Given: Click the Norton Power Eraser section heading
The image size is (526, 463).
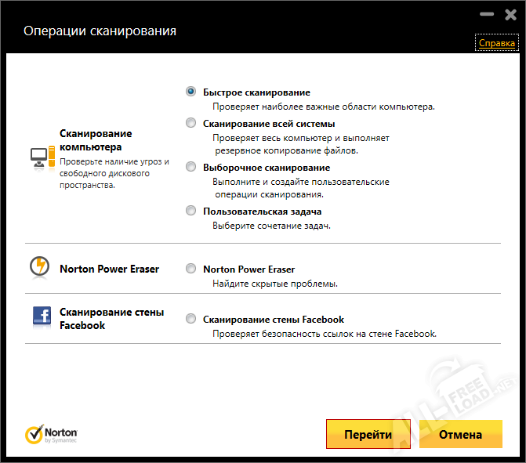Looking at the screenshot, I should (109, 269).
